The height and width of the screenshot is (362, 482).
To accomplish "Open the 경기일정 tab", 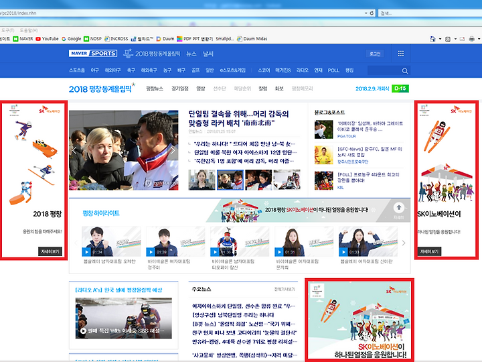I will 180,88.
